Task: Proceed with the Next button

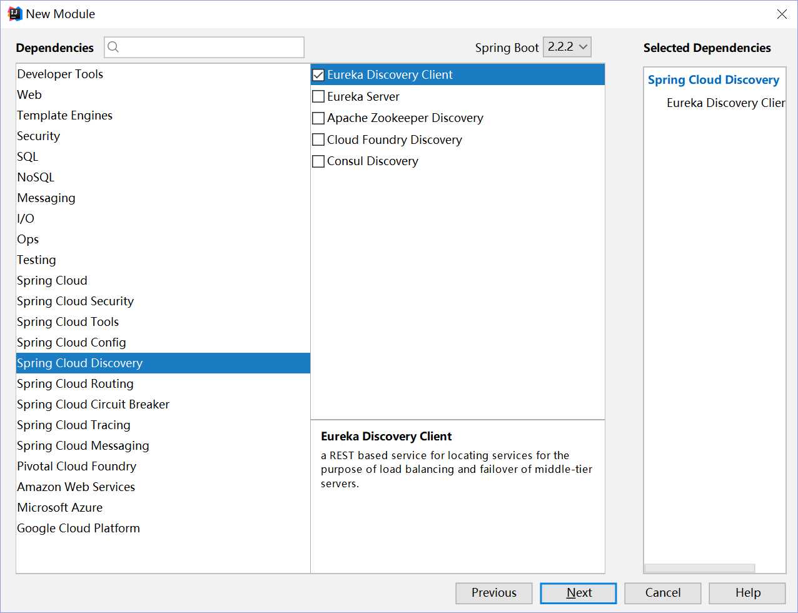Action: [578, 593]
